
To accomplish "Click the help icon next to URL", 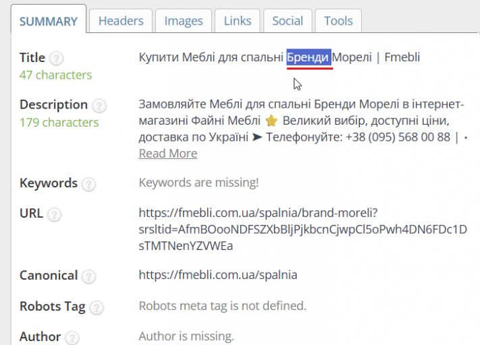I will [55, 214].
